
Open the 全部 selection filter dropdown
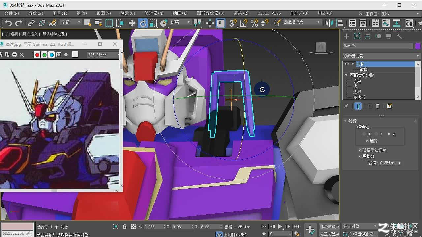click(71, 22)
